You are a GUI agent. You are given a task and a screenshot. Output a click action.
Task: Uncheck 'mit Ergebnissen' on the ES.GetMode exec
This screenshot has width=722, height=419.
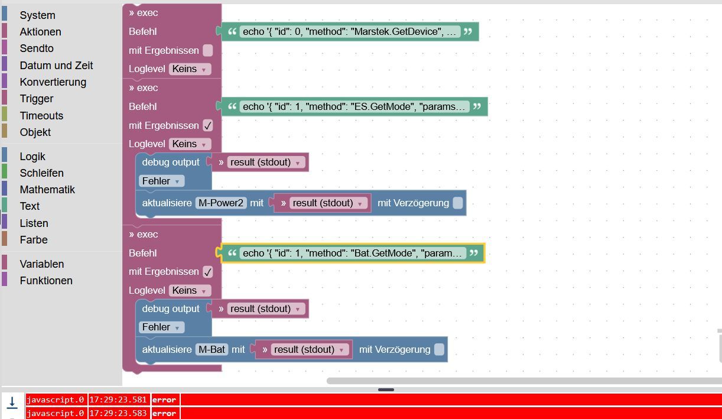click(x=208, y=125)
